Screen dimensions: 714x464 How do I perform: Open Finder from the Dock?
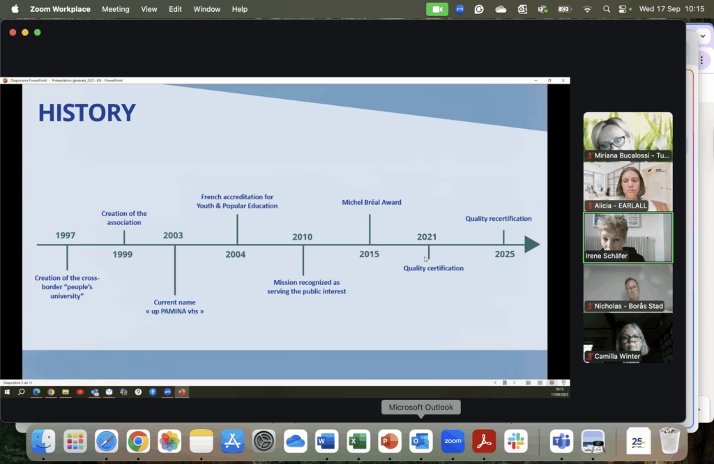(x=44, y=441)
